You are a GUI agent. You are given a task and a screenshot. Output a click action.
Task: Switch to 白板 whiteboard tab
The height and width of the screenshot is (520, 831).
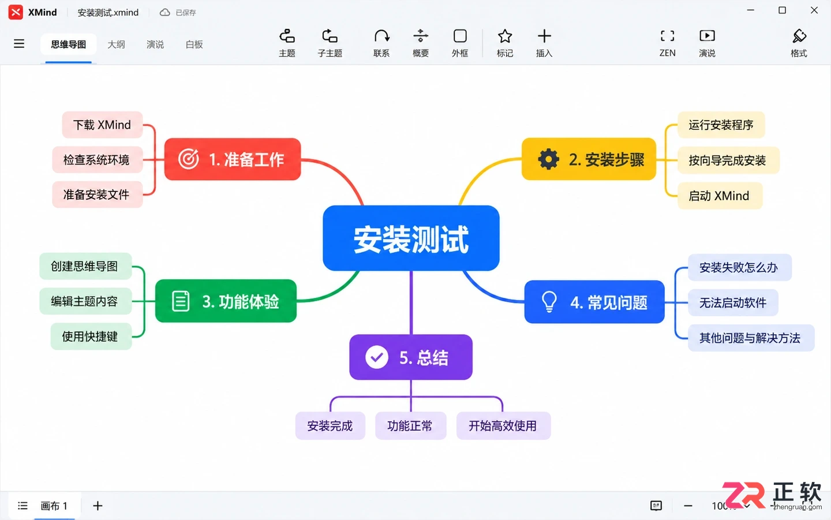click(194, 44)
